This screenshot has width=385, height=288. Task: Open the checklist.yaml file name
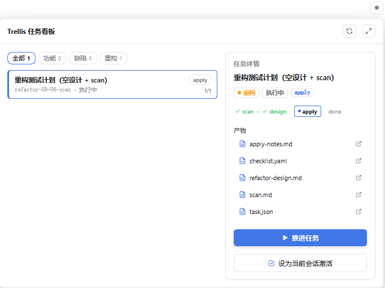click(268, 161)
